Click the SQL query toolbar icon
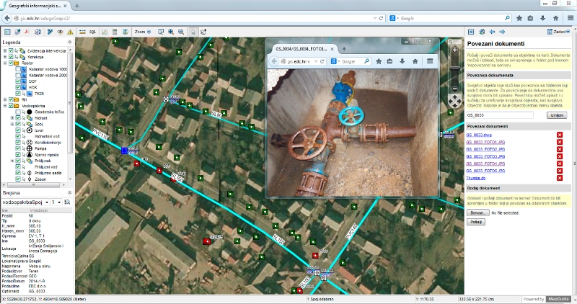Viewport: 577px width, 304px height. 93,32
